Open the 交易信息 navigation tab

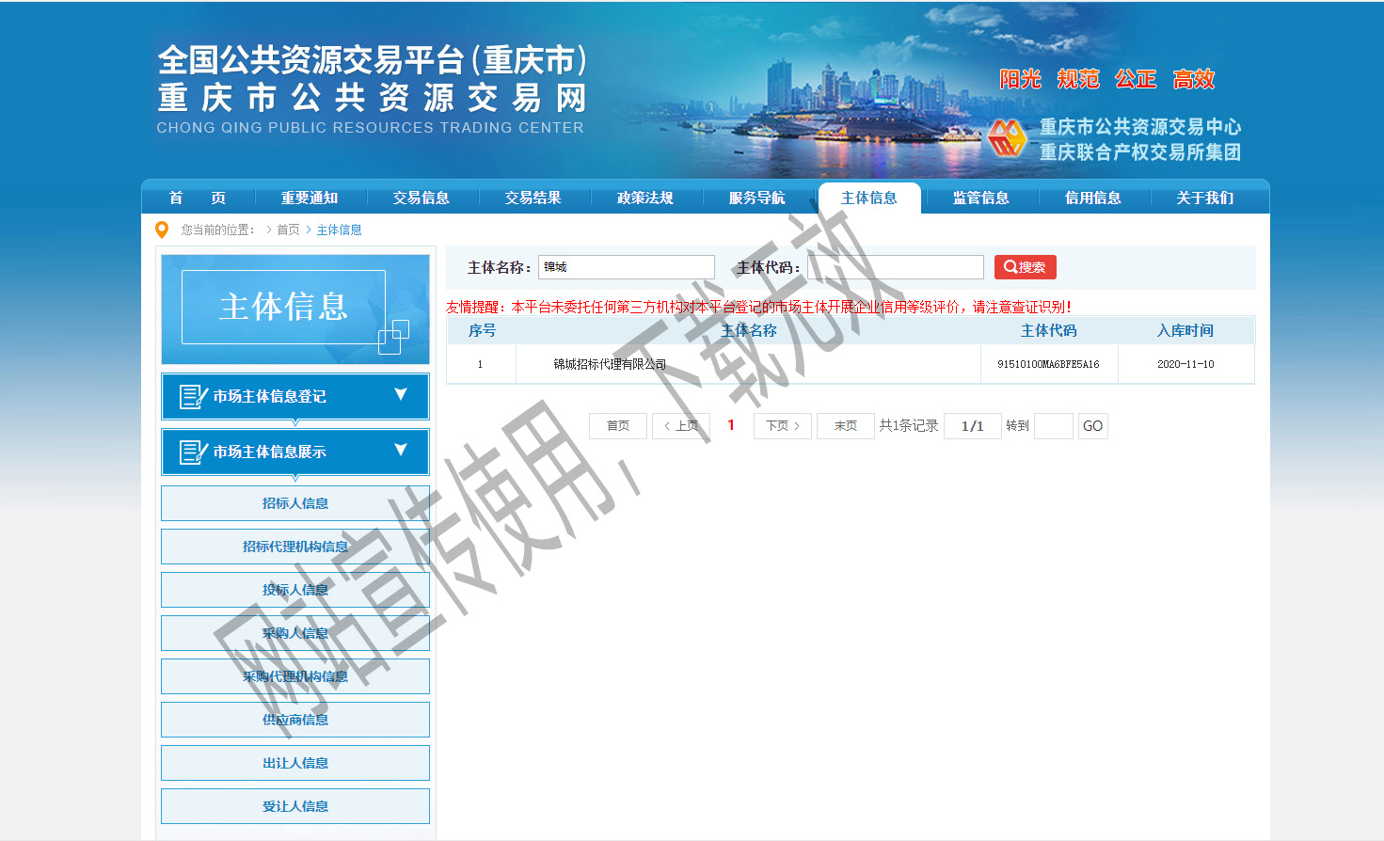(x=421, y=198)
